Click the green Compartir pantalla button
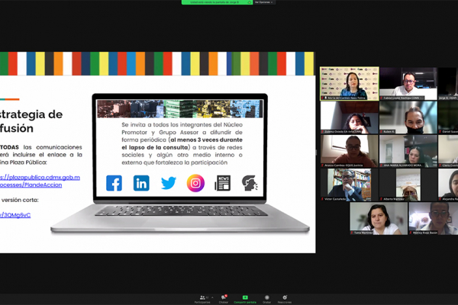Screen dimensions: 458x305 [x=245, y=299]
